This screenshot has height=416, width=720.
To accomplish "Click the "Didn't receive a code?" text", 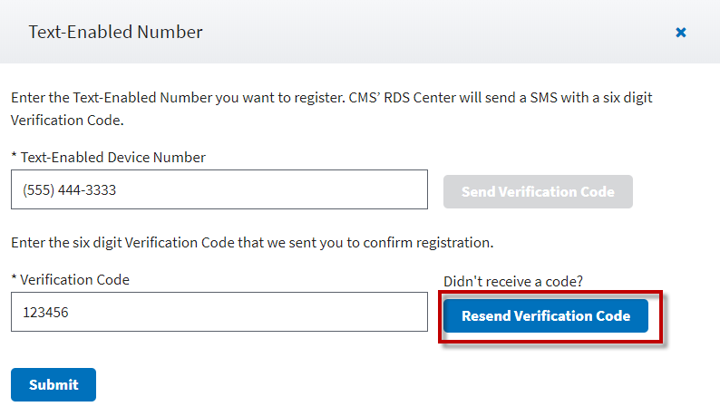I will click(512, 282).
